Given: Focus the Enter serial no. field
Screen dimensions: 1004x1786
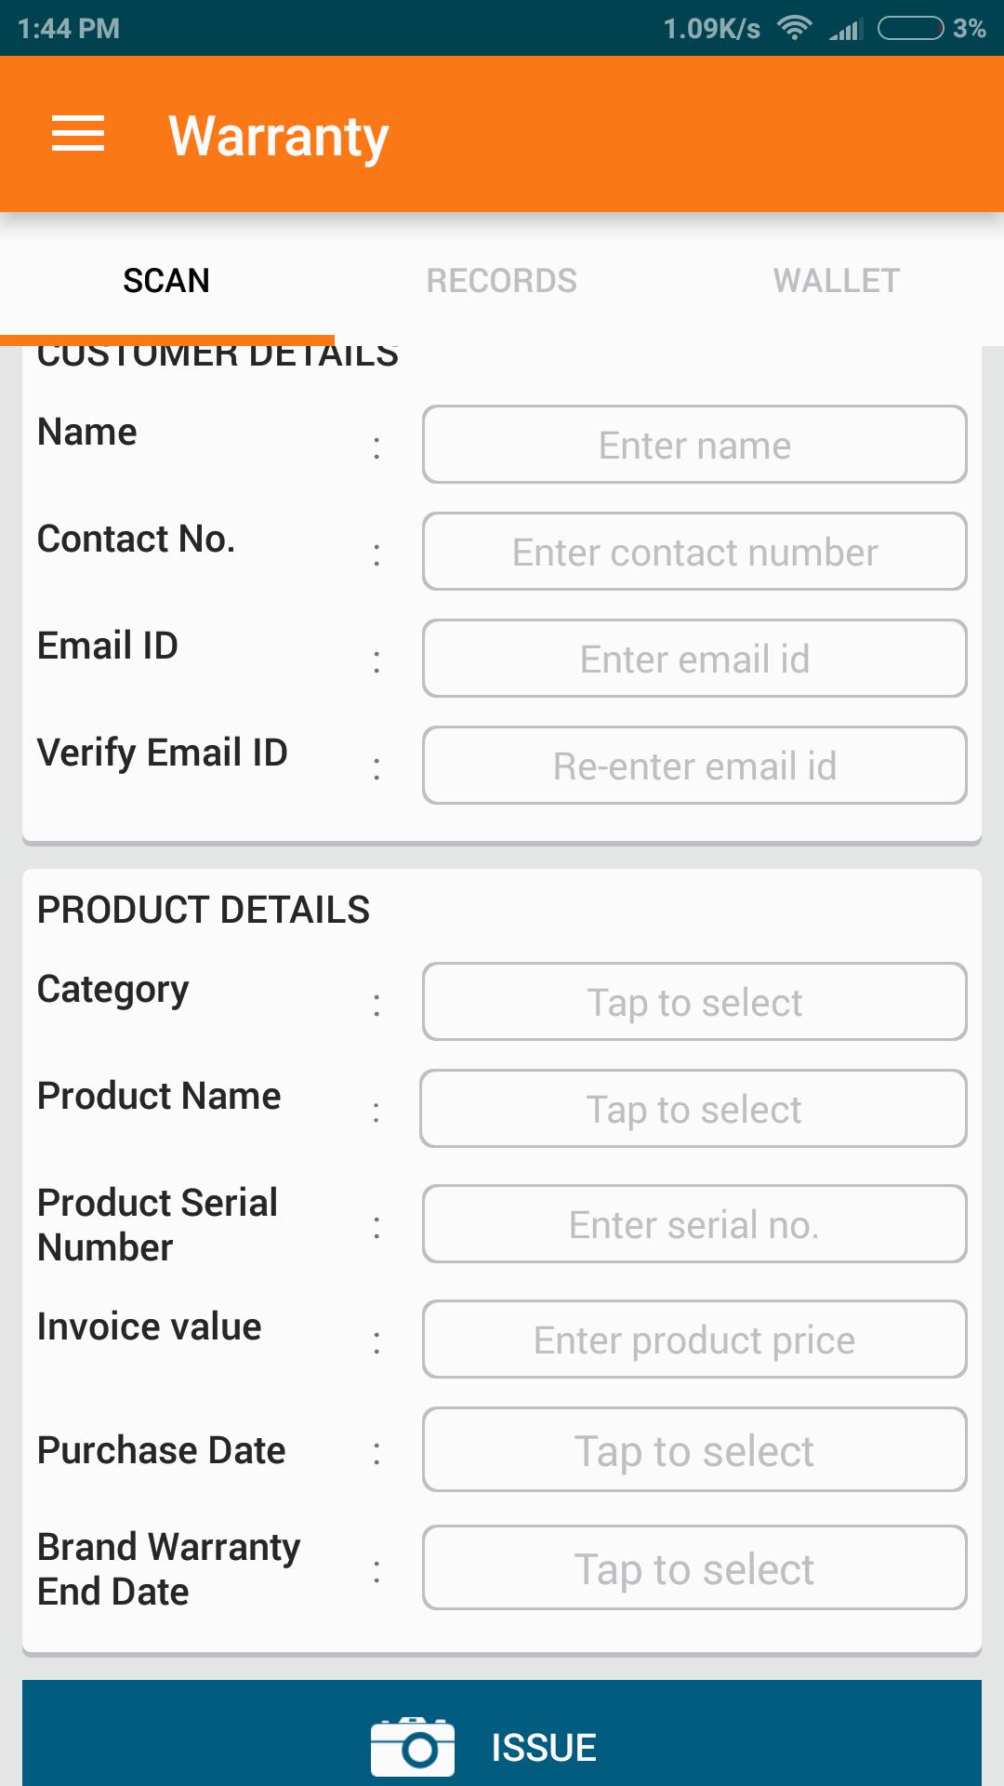Looking at the screenshot, I should click(x=694, y=1224).
